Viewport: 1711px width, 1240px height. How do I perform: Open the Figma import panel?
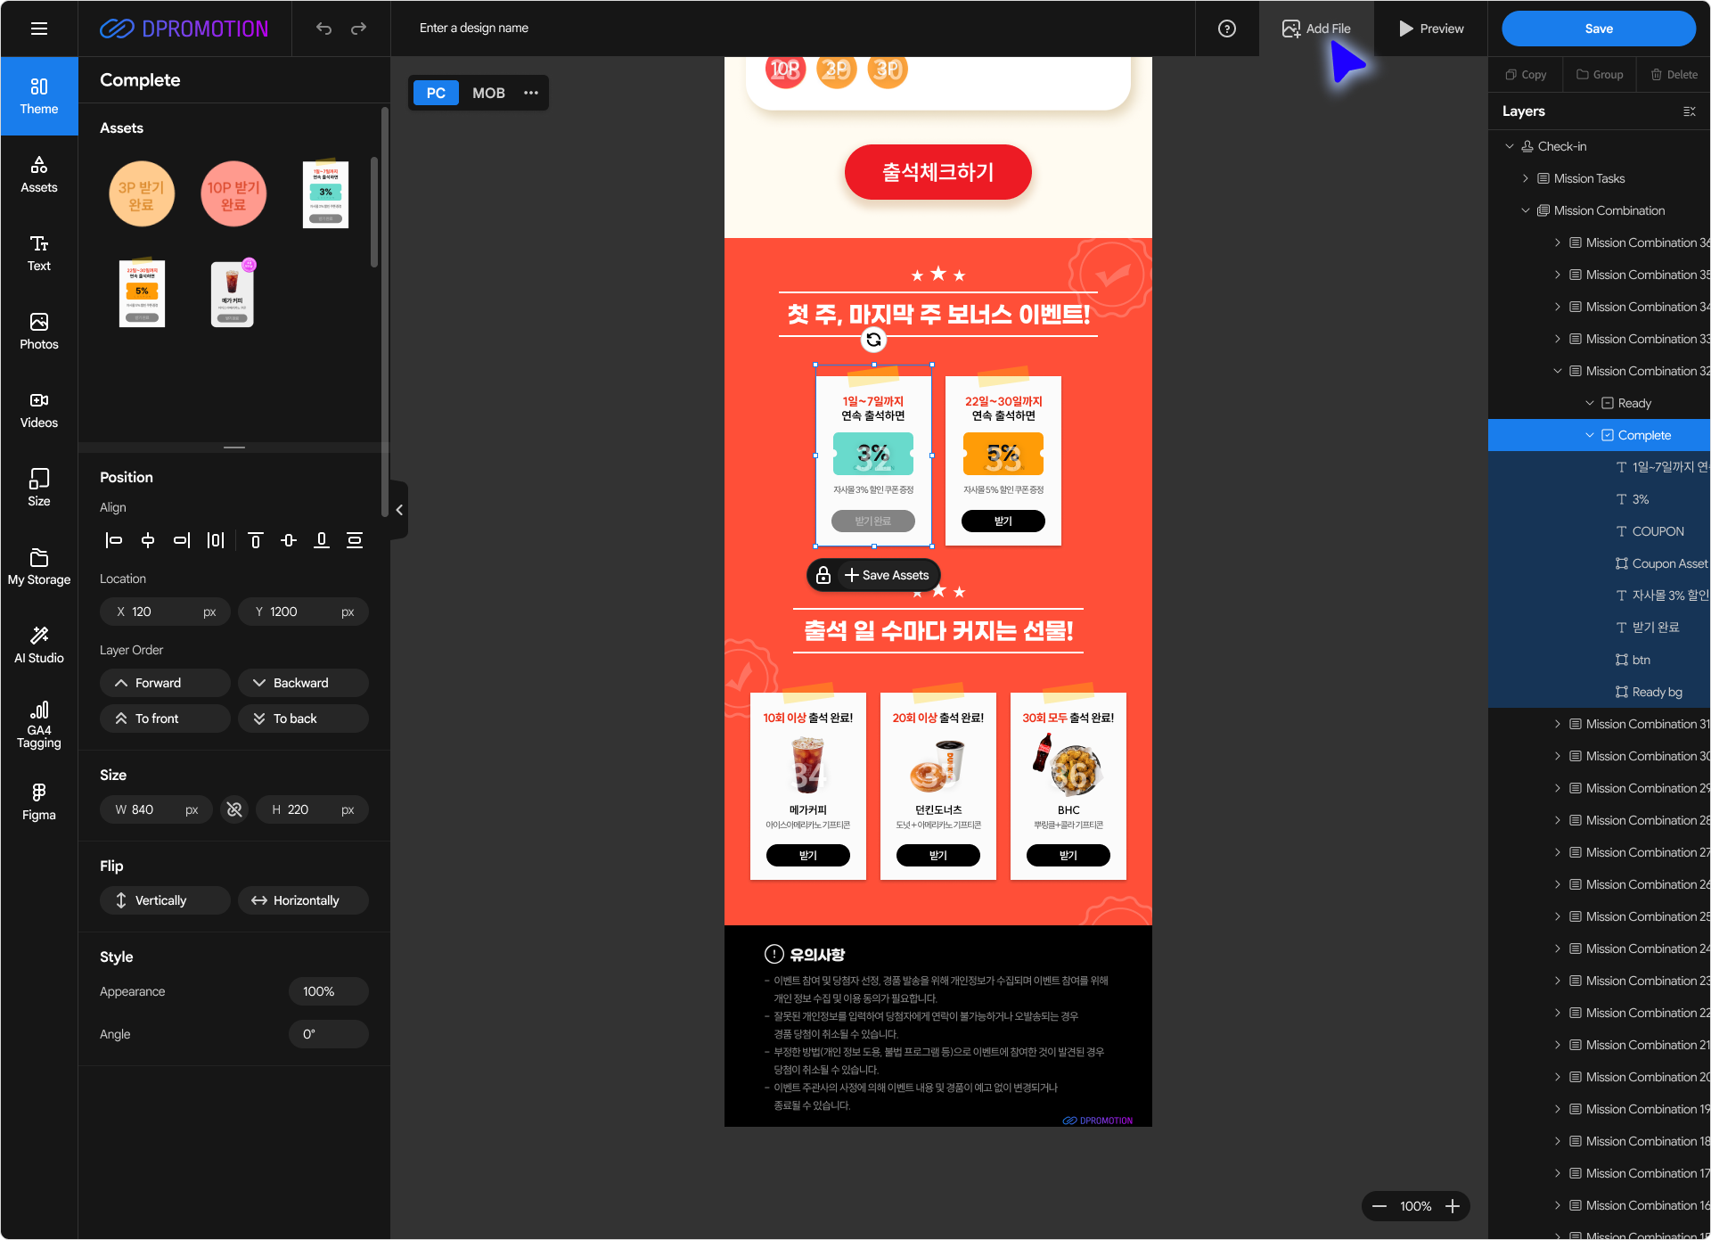tap(39, 802)
